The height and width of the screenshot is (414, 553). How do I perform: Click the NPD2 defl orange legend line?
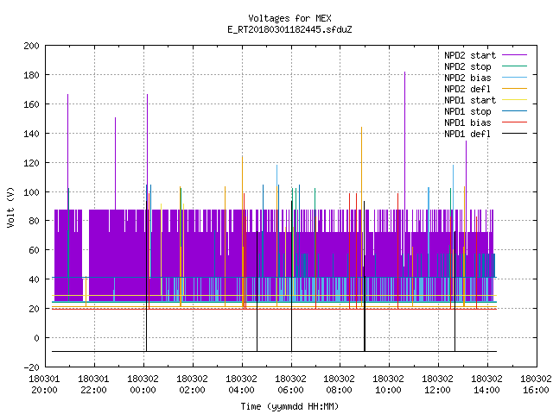coord(514,89)
